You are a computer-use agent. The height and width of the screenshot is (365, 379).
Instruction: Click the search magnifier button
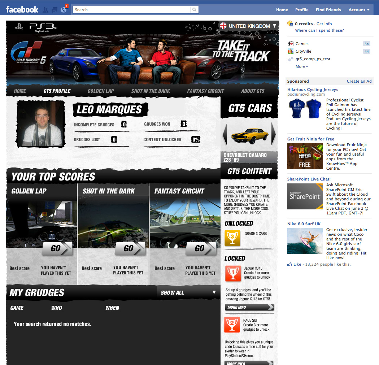(x=194, y=10)
